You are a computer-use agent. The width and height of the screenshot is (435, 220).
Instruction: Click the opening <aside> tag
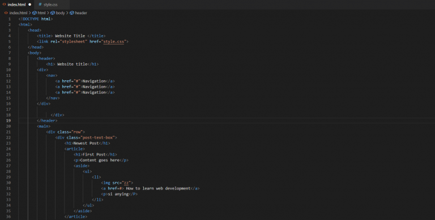pos(82,166)
